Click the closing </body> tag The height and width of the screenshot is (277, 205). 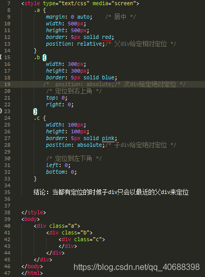tap(32, 267)
